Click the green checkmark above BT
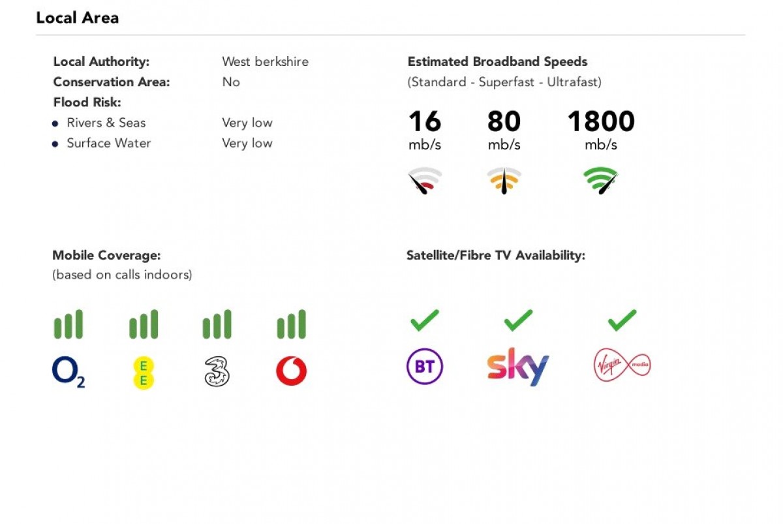 [424, 320]
